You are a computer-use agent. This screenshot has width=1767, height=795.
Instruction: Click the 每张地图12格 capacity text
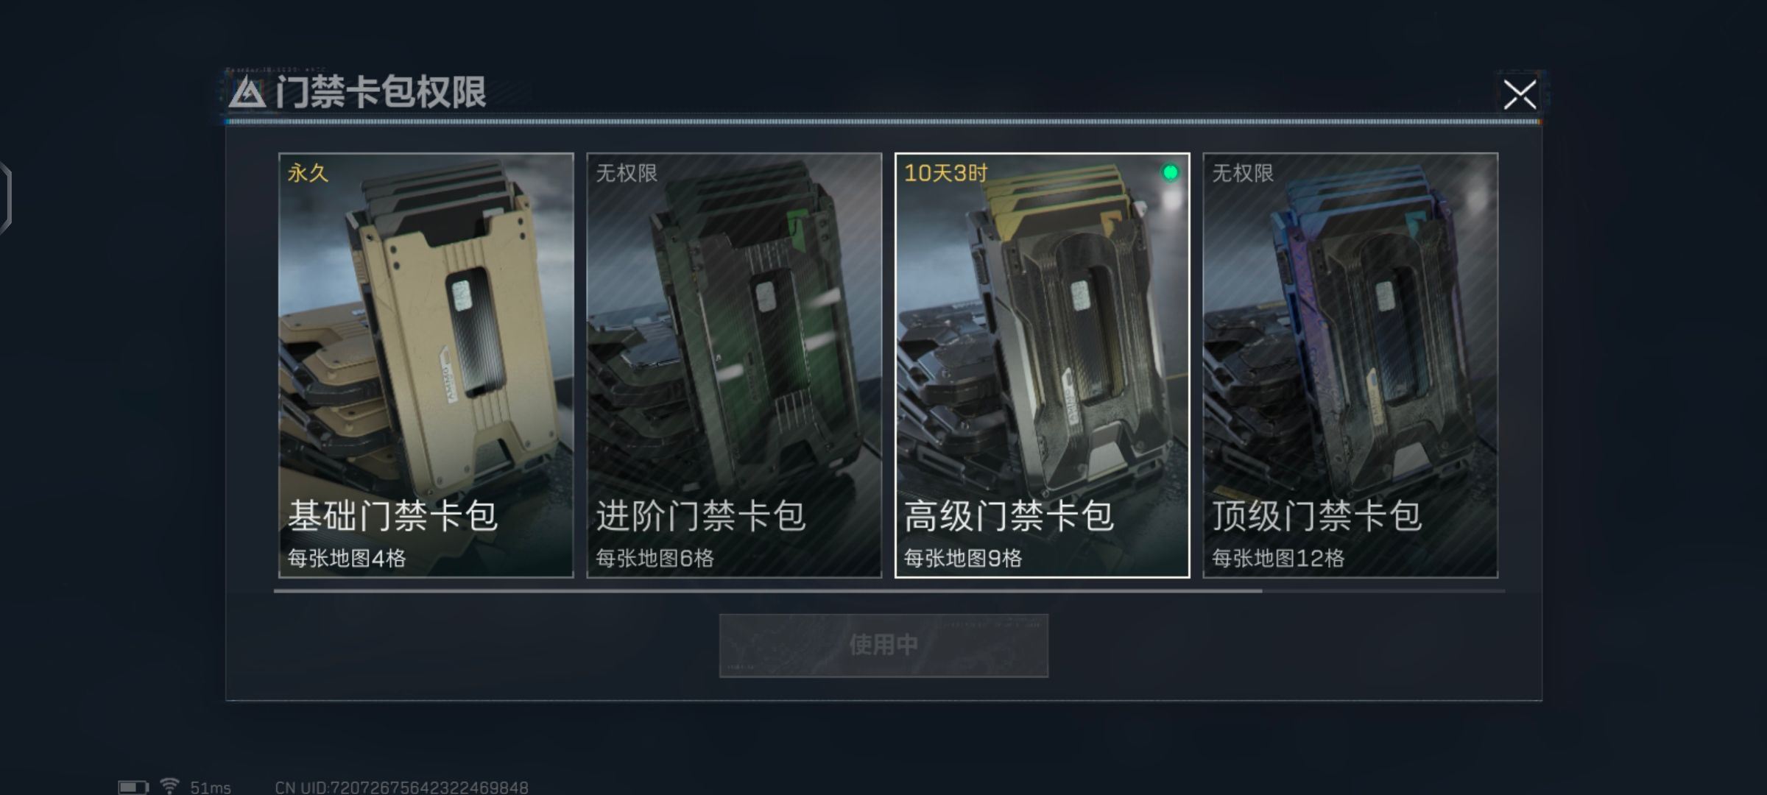pyautogui.click(x=1278, y=558)
